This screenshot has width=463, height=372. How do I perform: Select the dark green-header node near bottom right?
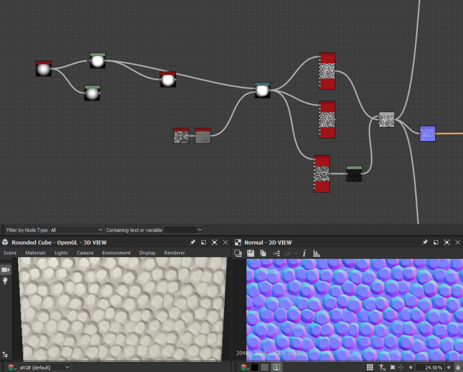click(x=354, y=174)
